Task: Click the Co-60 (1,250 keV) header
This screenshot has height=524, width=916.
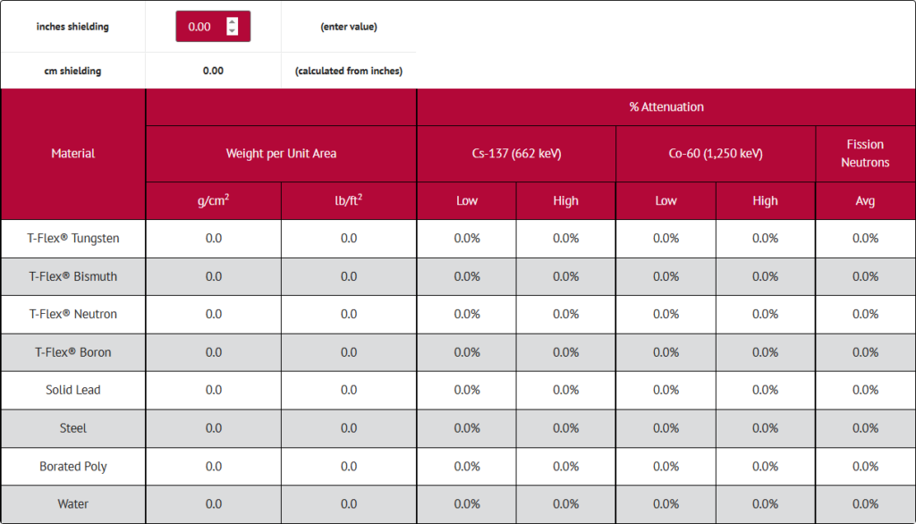Action: [716, 154]
